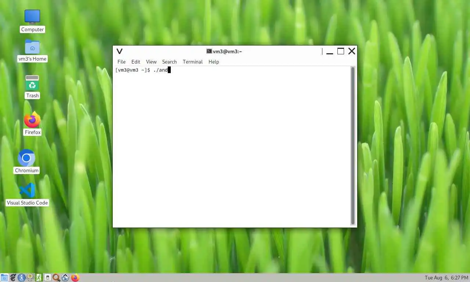Click the green exit logout icon

[x=39, y=278]
